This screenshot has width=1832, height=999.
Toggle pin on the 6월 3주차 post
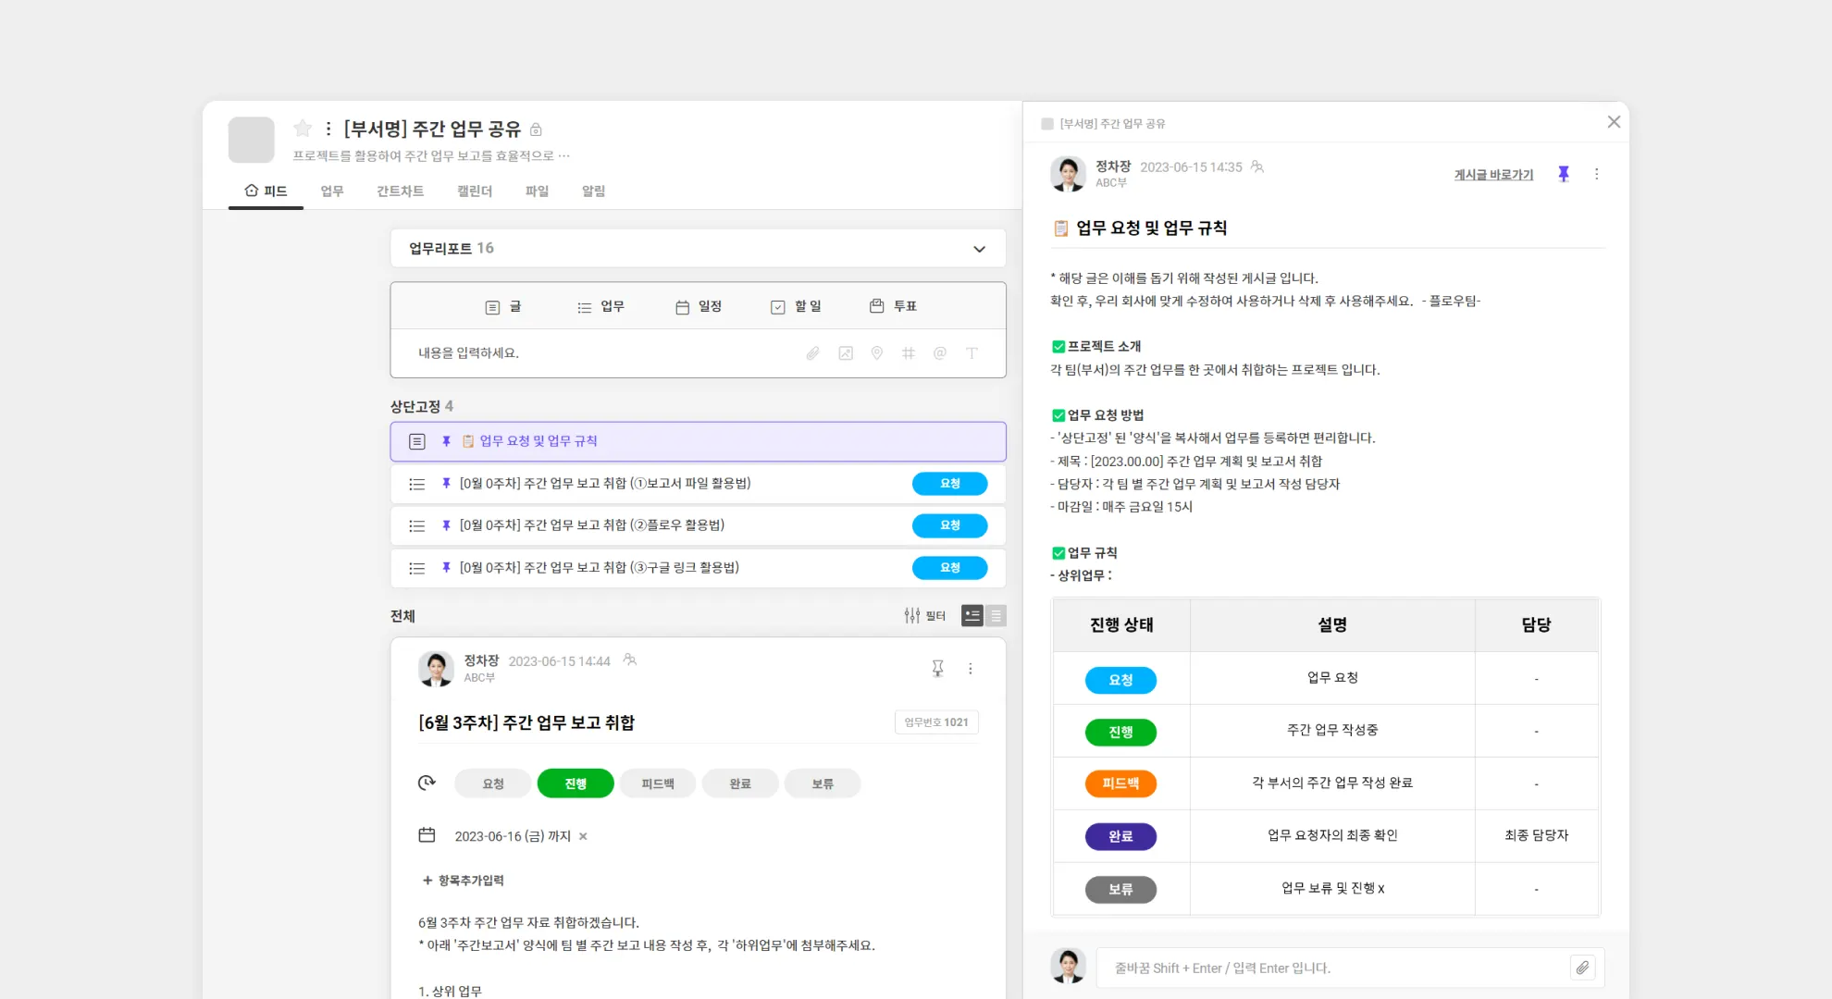click(x=937, y=668)
